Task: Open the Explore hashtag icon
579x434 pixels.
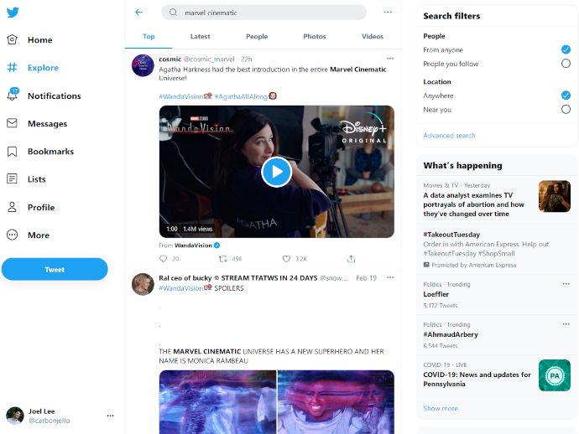Action: pos(13,68)
